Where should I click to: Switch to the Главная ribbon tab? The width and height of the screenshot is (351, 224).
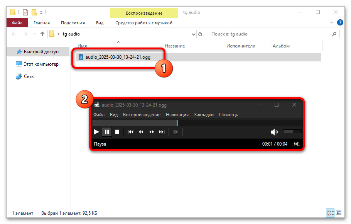(42, 23)
